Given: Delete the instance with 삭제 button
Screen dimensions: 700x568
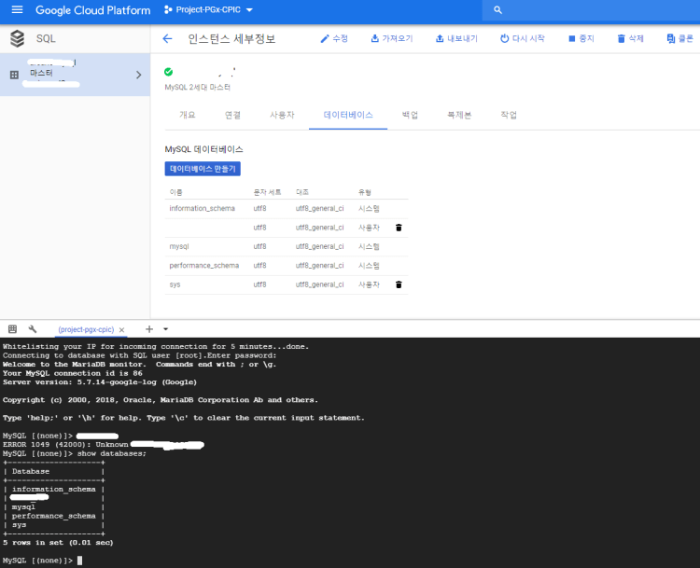Looking at the screenshot, I should click(630, 38).
